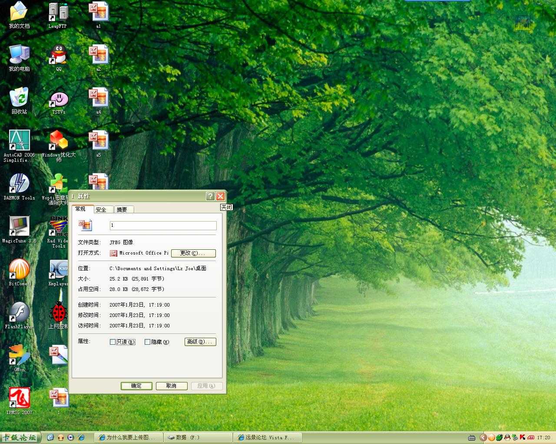556x444 pixels.
Task: Switch to the 摘要 tab
Action: coord(123,209)
